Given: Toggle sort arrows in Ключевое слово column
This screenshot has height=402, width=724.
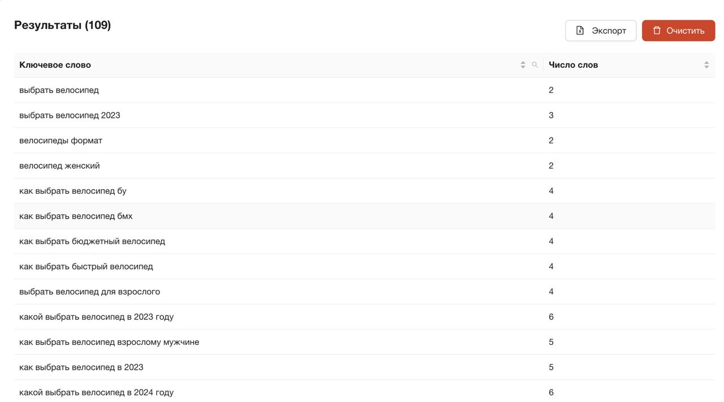Looking at the screenshot, I should click(523, 65).
